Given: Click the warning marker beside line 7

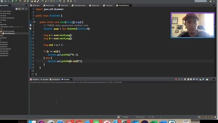Looking at the screenshot, I should [31, 29].
